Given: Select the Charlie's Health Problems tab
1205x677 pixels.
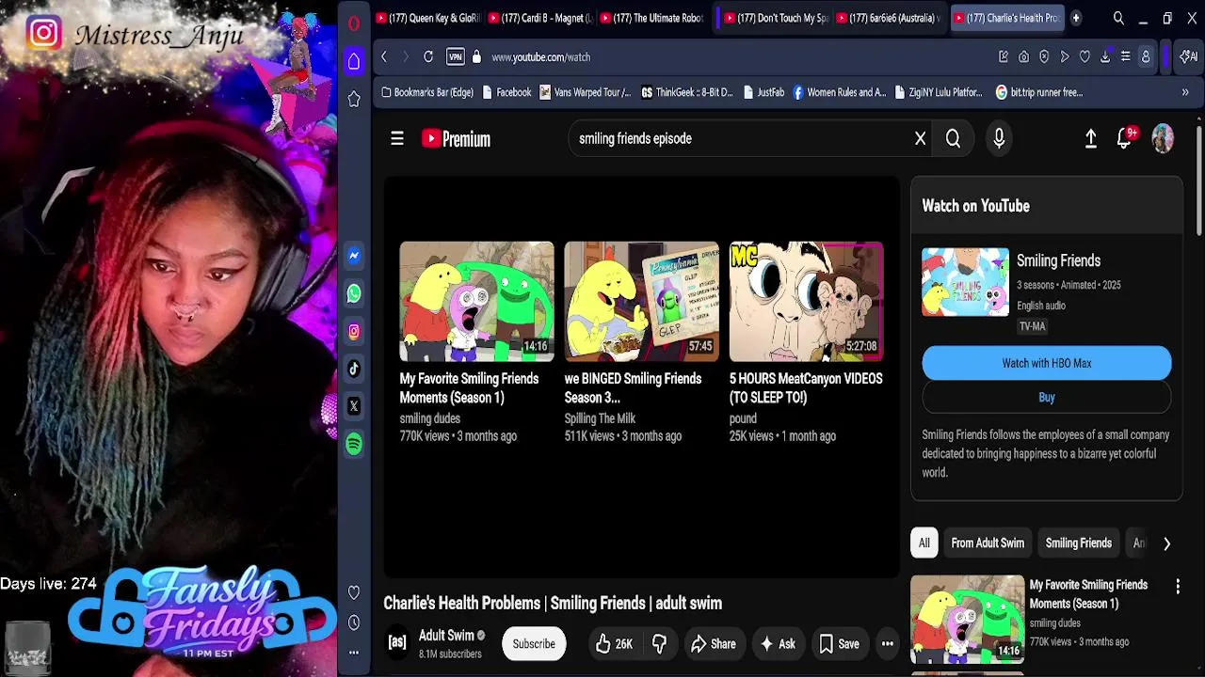Looking at the screenshot, I should coord(1006,18).
